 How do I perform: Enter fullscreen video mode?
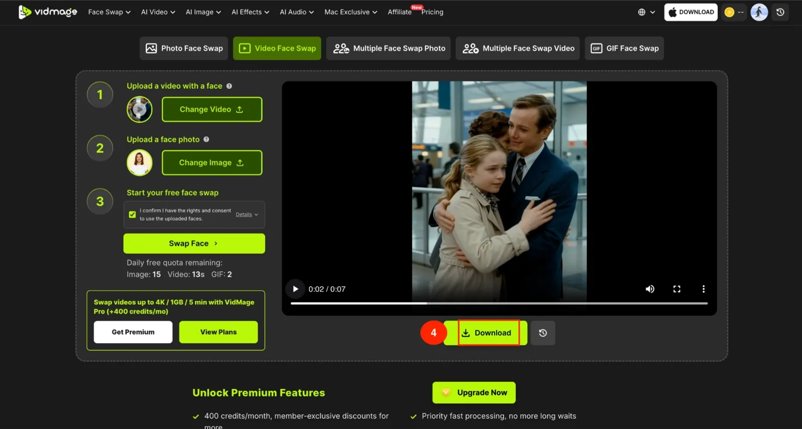(x=677, y=289)
